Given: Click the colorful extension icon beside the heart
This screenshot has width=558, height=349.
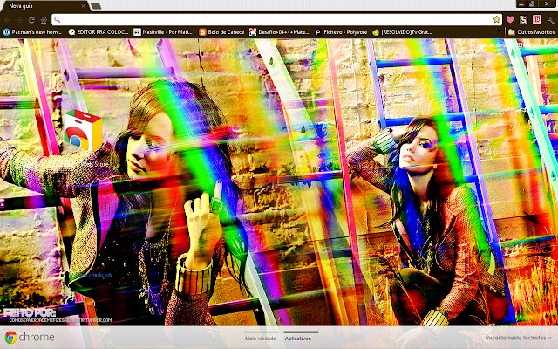Looking at the screenshot, I should click(x=523, y=19).
